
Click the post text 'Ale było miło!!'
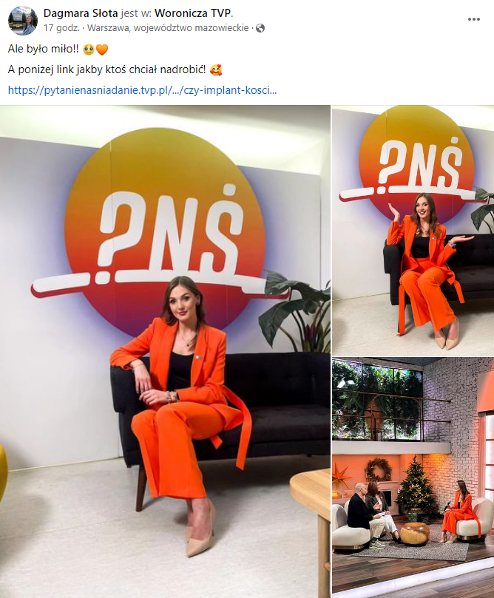(43, 50)
